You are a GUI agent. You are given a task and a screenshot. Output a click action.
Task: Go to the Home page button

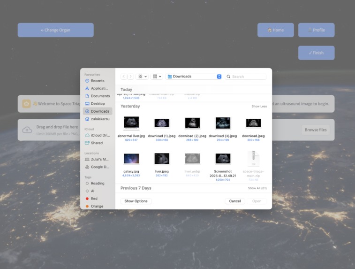coord(276,30)
